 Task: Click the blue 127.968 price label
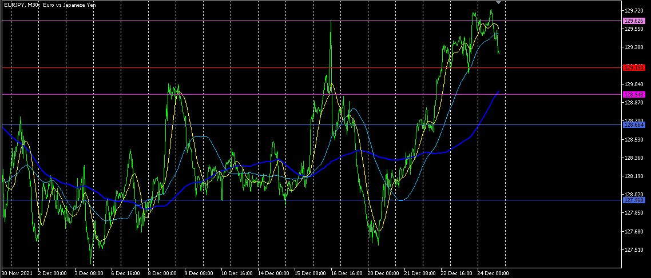click(634, 200)
